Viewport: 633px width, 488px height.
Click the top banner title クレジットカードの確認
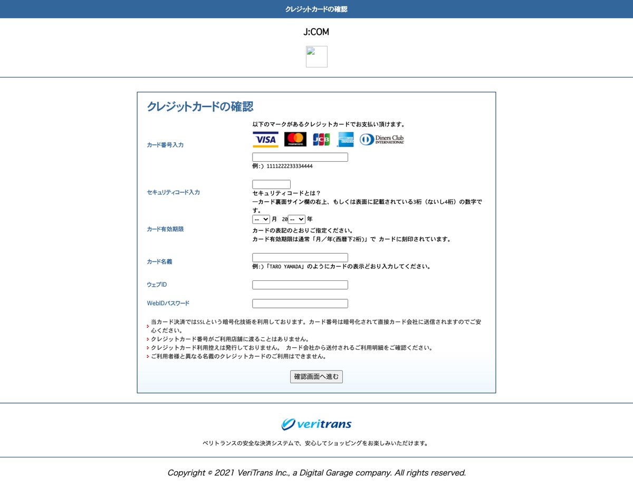pos(316,9)
